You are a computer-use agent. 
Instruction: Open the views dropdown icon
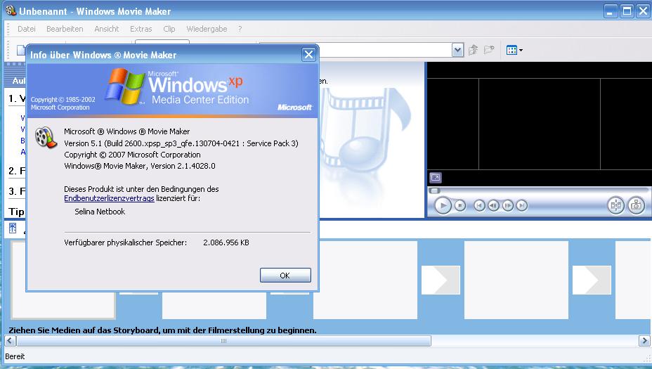pyautogui.click(x=514, y=51)
